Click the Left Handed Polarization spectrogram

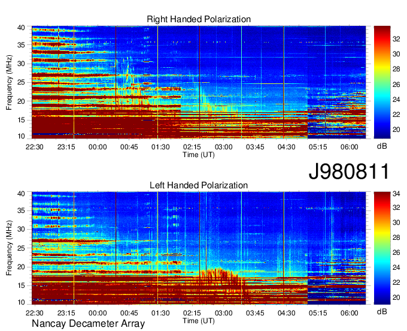[x=199, y=248]
